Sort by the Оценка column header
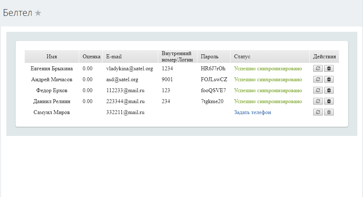This screenshot has height=197, width=363. 91,56
